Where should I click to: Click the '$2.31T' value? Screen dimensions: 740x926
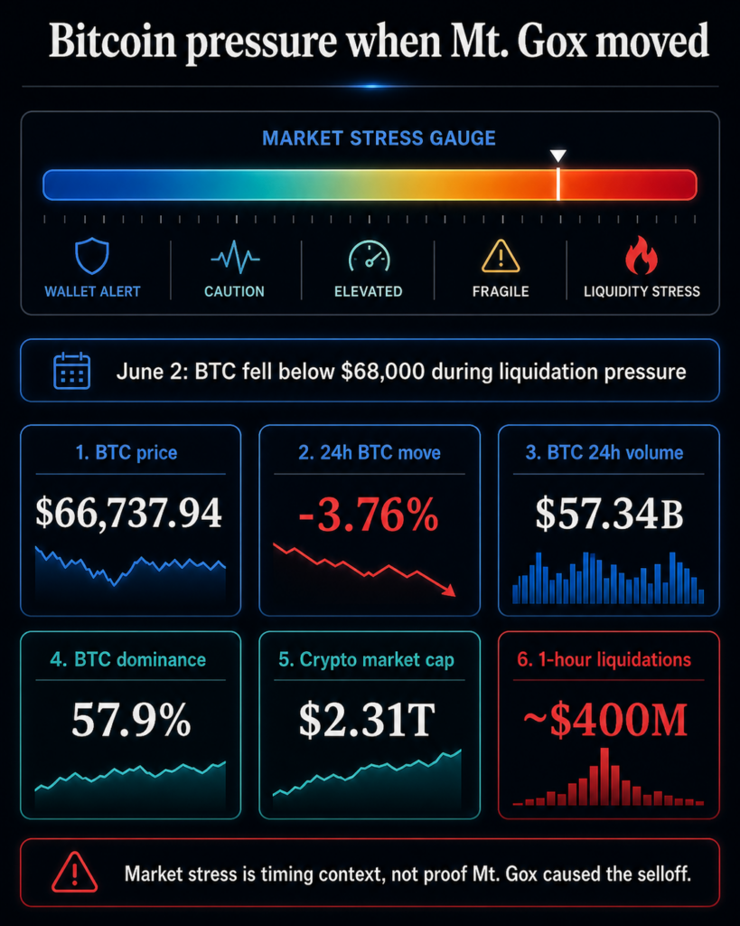[367, 720]
